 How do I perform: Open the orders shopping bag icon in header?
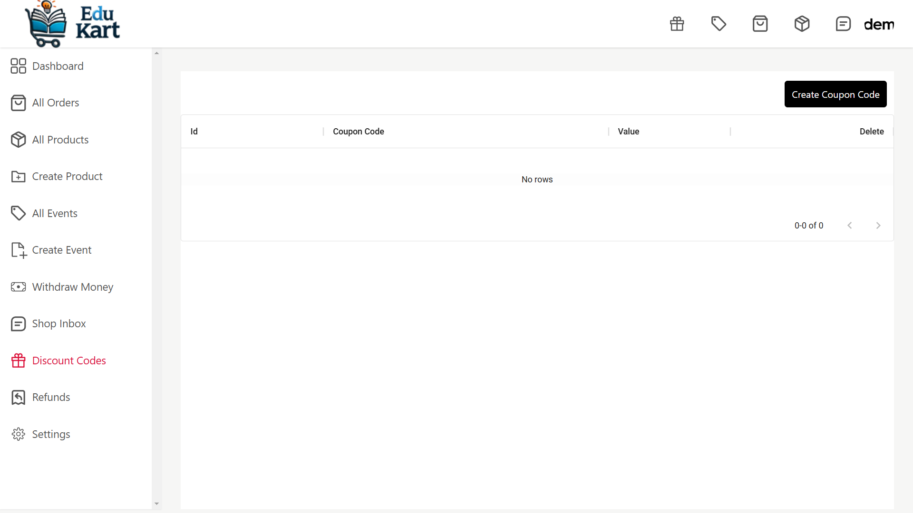coord(760,24)
